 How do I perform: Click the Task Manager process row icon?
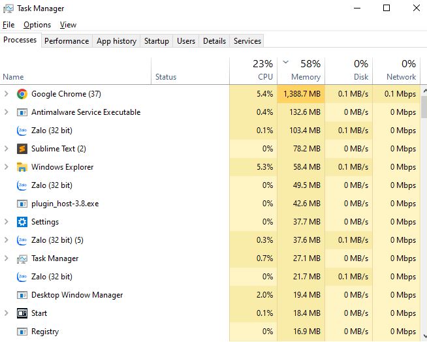pyautogui.click(x=22, y=258)
